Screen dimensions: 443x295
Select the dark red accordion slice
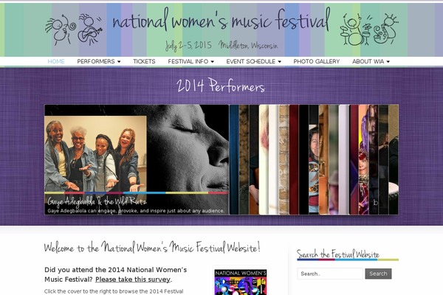pos(294,159)
